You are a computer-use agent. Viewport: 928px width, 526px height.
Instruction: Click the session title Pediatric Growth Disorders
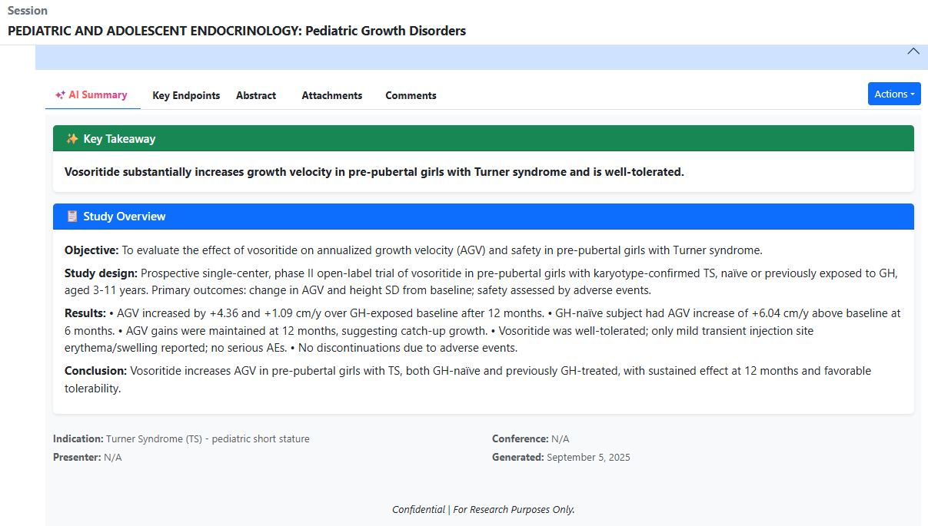(237, 31)
